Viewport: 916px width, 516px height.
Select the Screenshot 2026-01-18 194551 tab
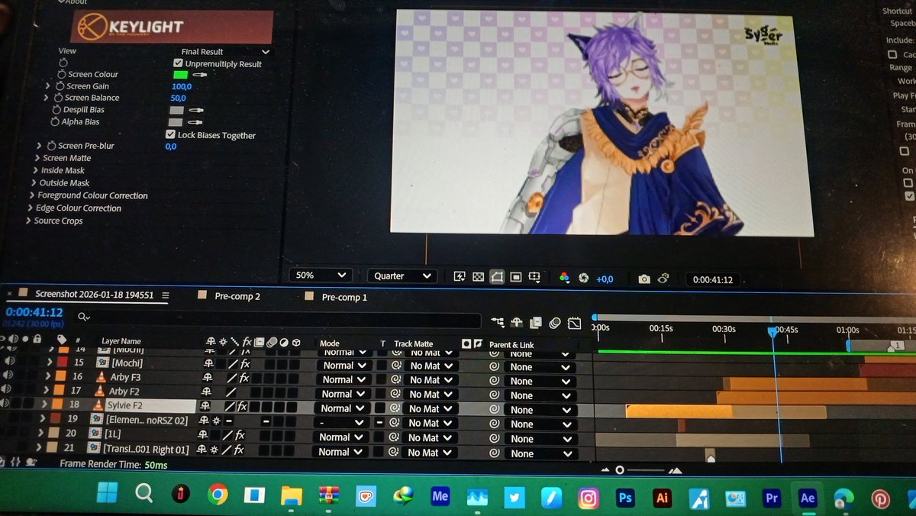click(x=95, y=294)
